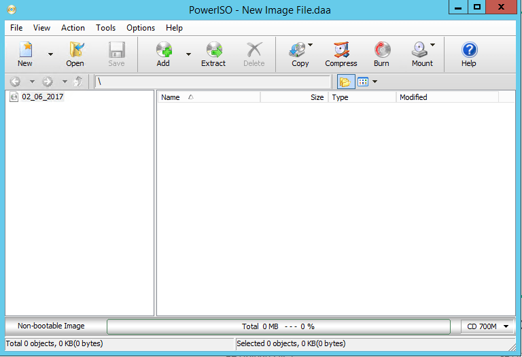Screen dimensions: 522x357
Task: Open the CD 700M media size dropdown
Action: click(487, 326)
